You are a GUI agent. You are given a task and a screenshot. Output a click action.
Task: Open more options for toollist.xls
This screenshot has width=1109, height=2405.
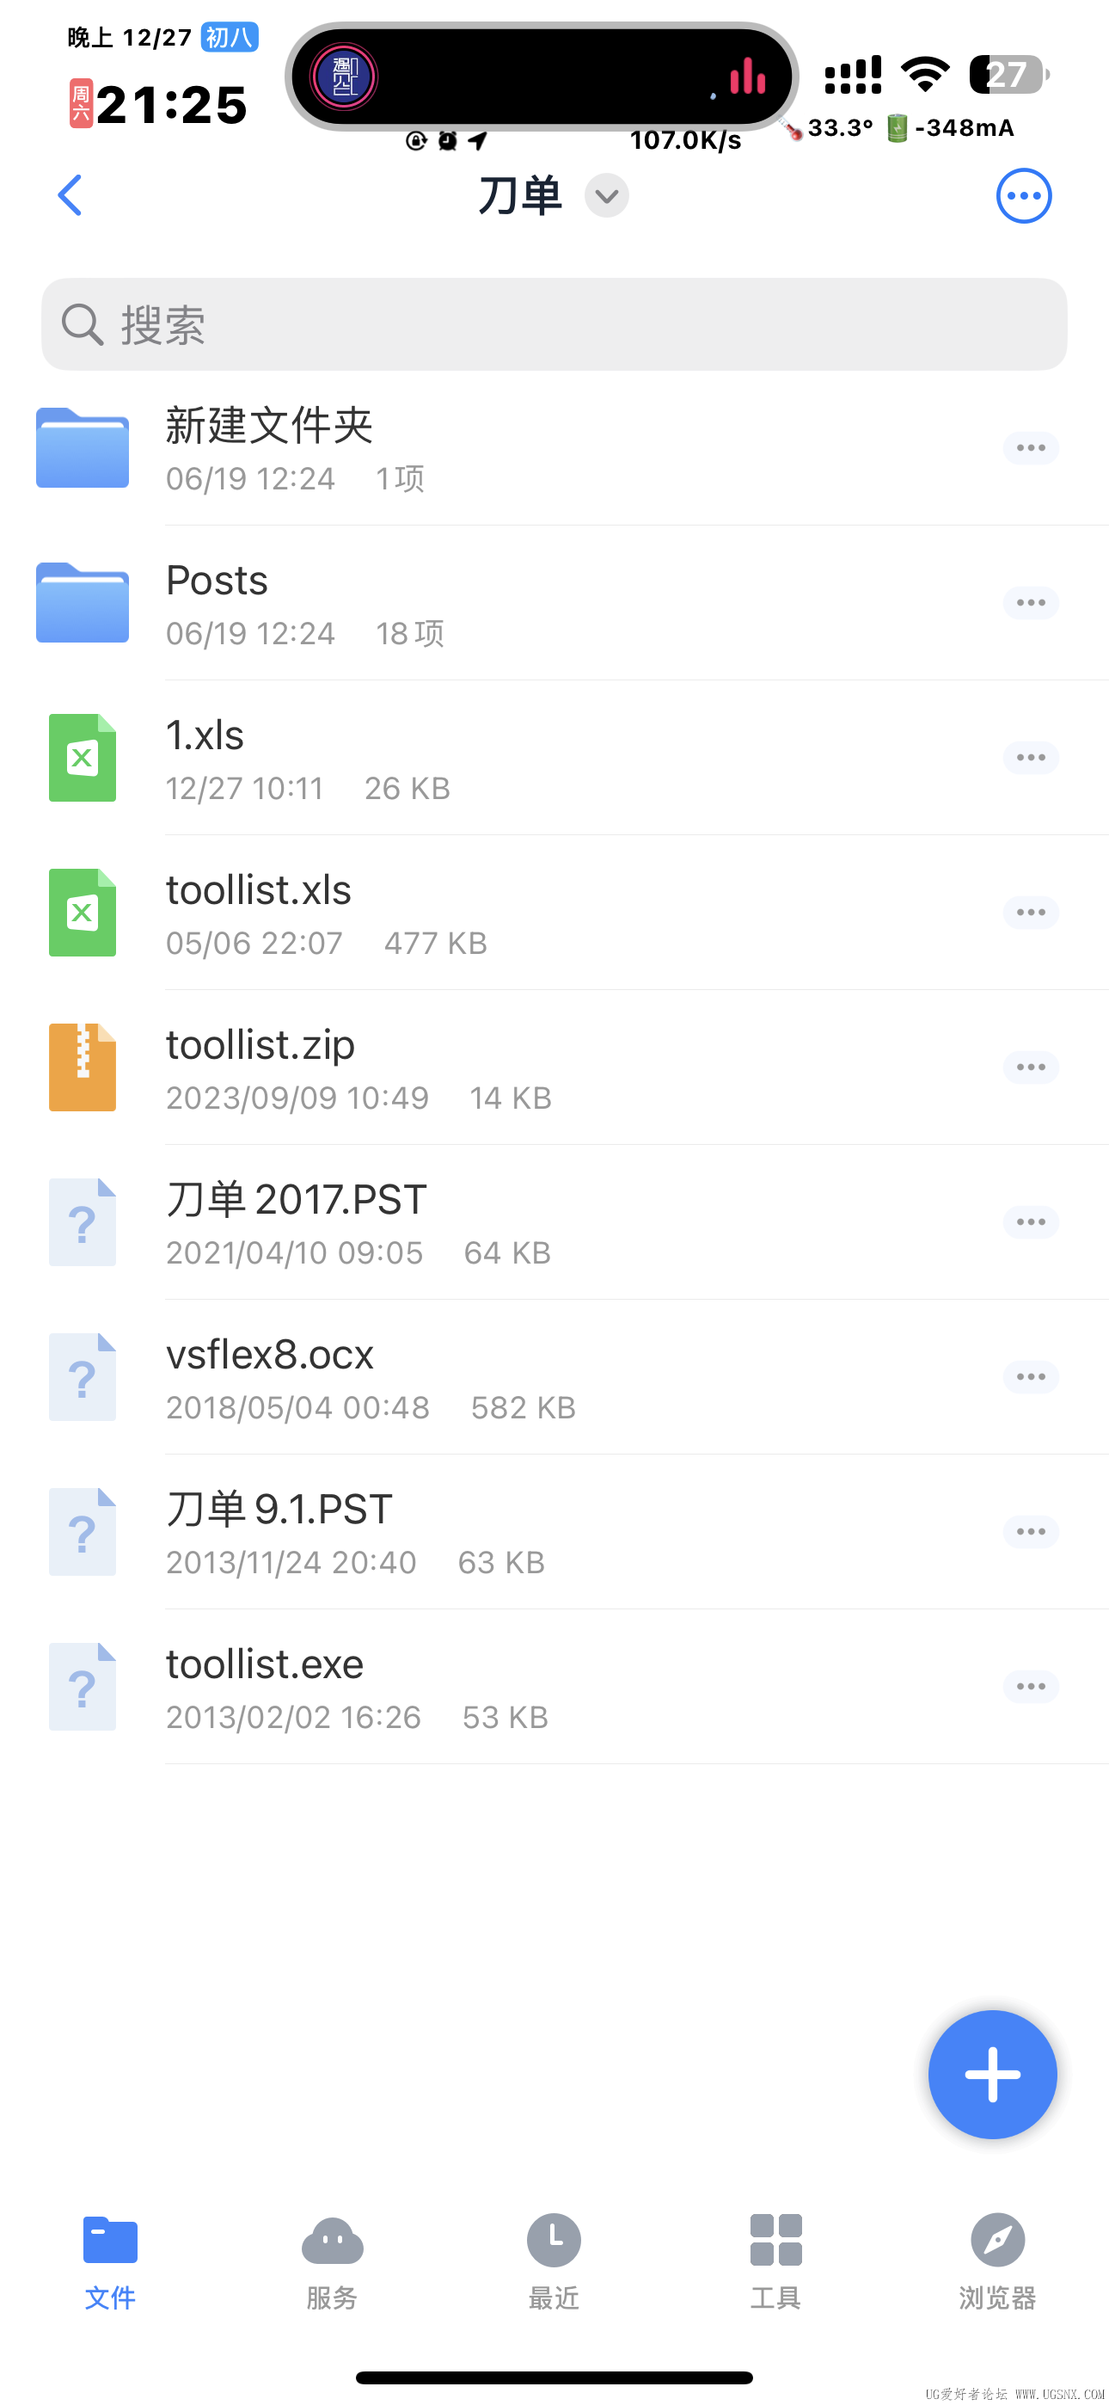point(1030,912)
